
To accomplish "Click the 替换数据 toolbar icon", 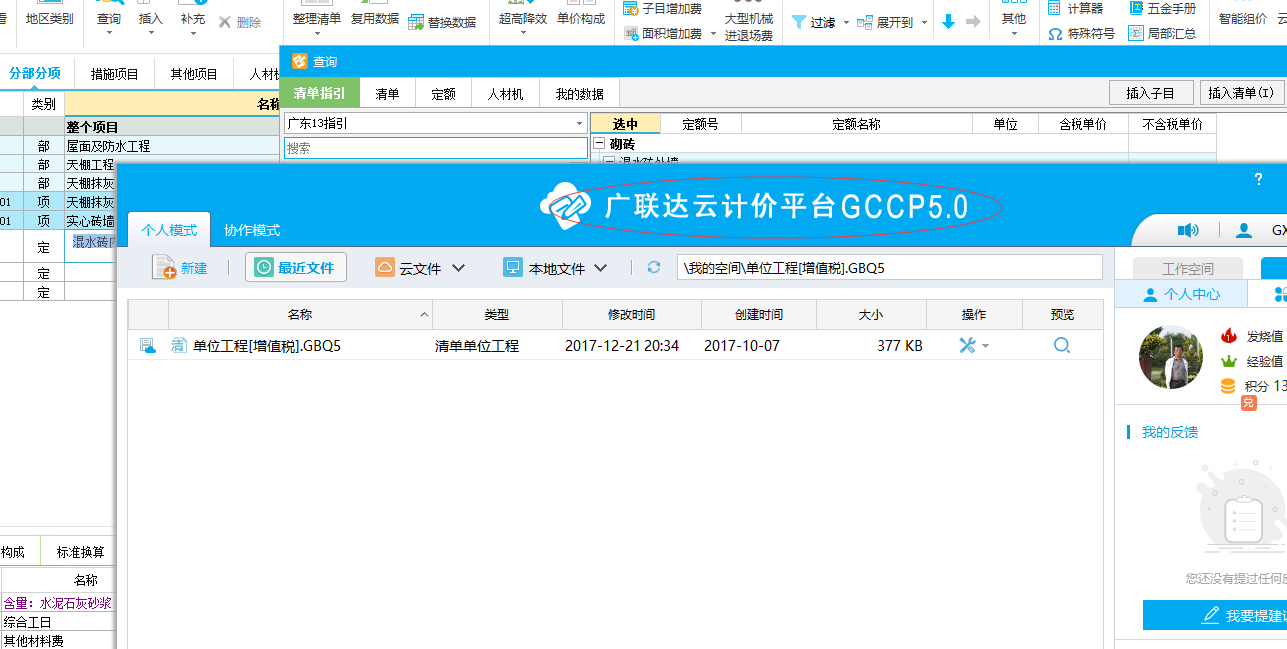I will pos(417,22).
